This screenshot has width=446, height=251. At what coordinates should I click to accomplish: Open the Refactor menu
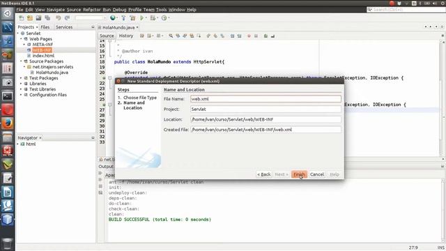pyautogui.click(x=91, y=10)
